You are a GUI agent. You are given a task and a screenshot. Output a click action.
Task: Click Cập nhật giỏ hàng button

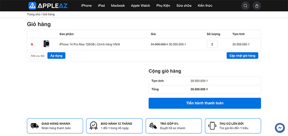[242, 56]
